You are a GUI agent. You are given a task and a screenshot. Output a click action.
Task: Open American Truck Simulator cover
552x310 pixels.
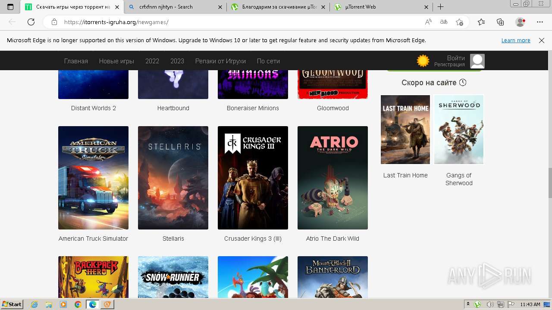93,178
